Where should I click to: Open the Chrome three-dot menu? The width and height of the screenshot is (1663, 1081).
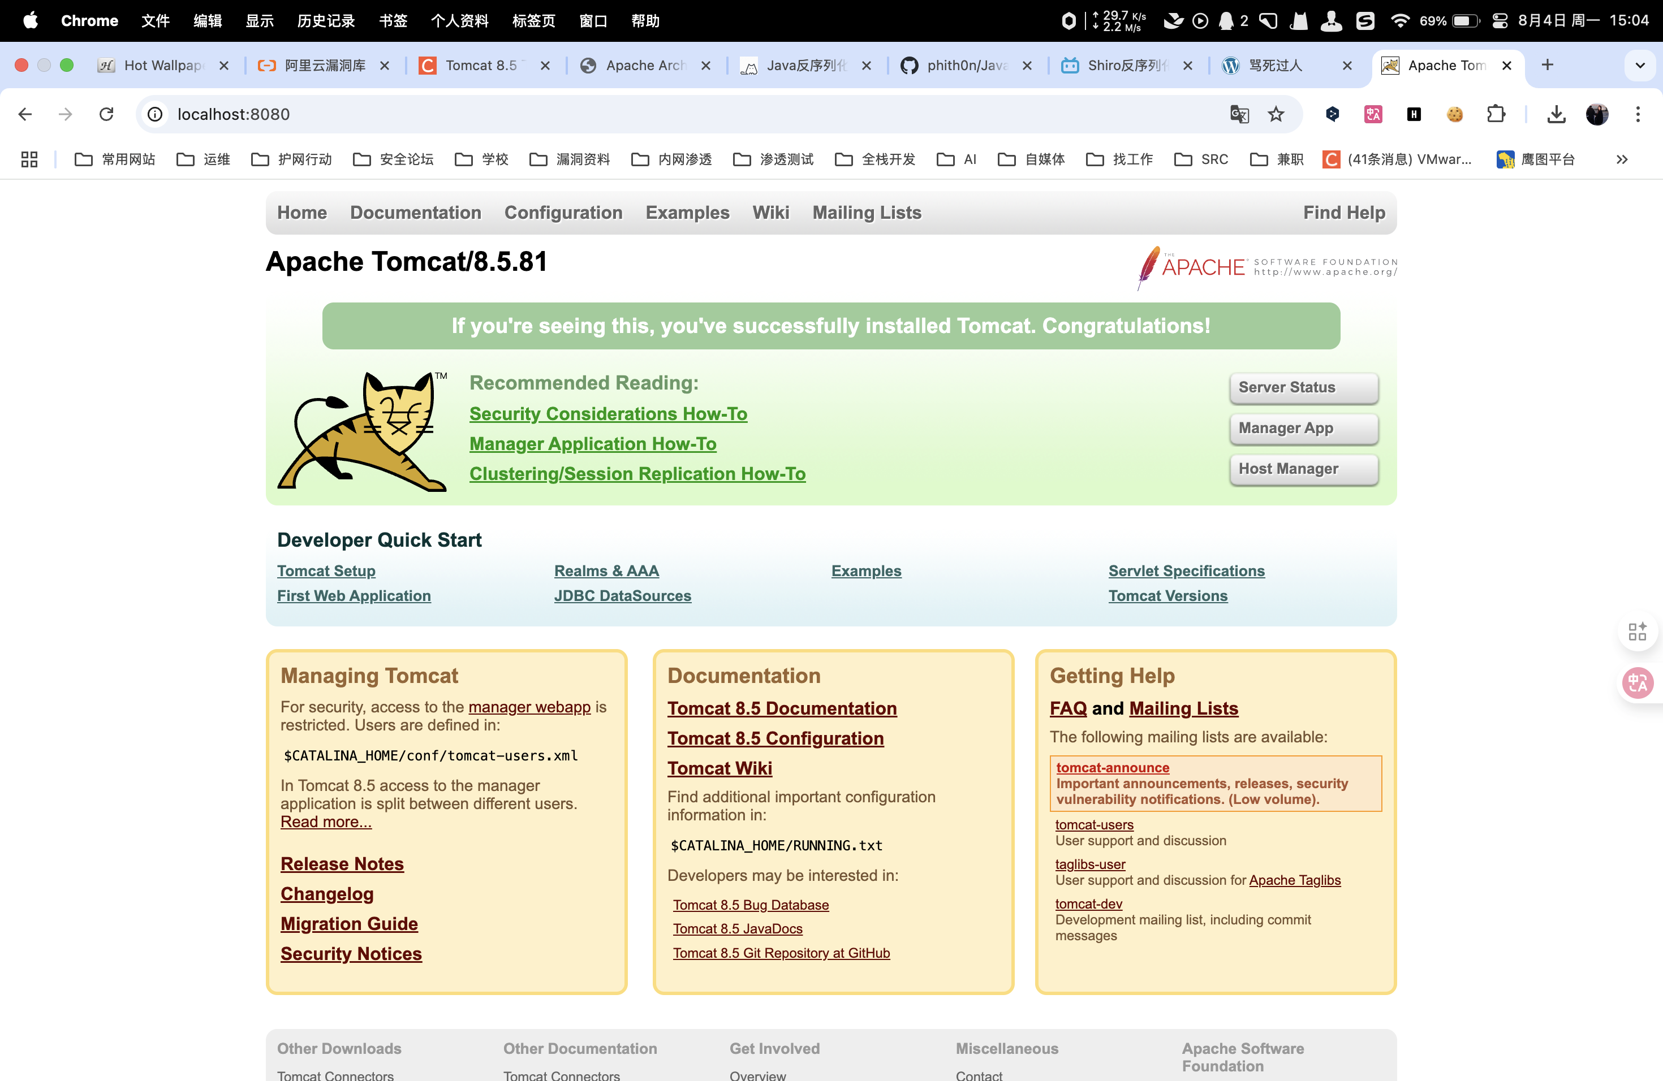click(x=1638, y=114)
